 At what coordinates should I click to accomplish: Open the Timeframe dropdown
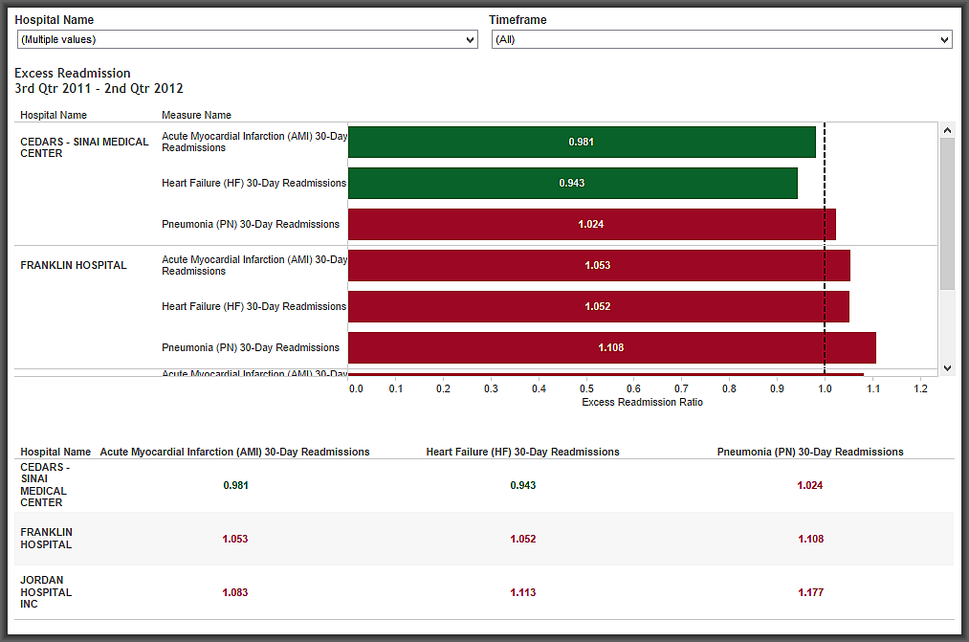click(x=722, y=39)
